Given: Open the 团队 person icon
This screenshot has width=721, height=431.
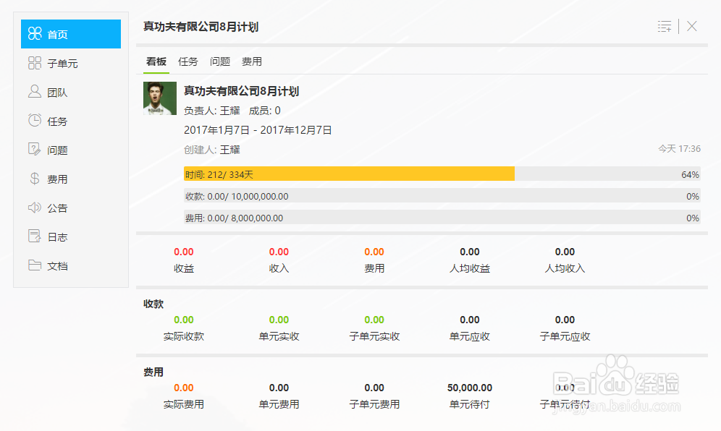Looking at the screenshot, I should coord(35,91).
